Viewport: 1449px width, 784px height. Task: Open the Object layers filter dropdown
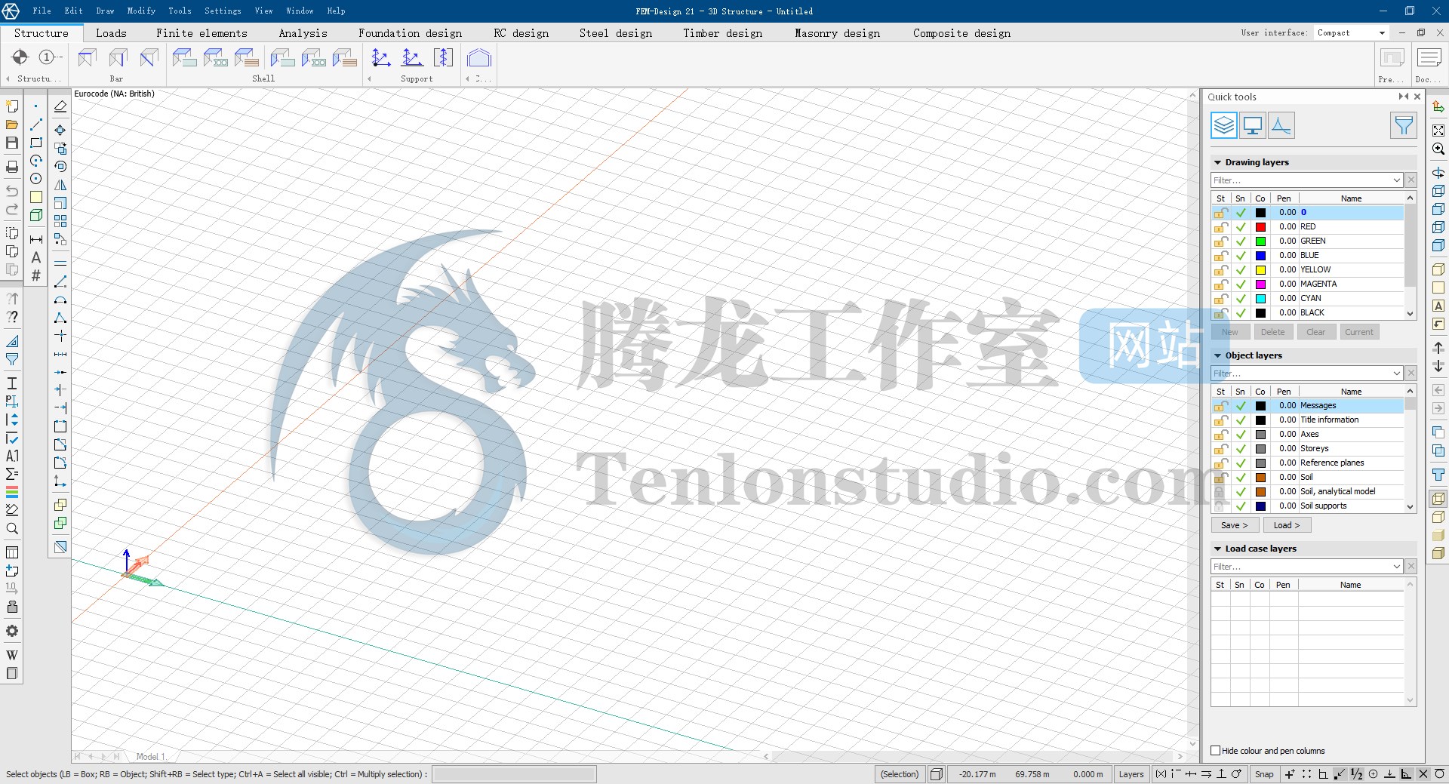tap(1396, 374)
